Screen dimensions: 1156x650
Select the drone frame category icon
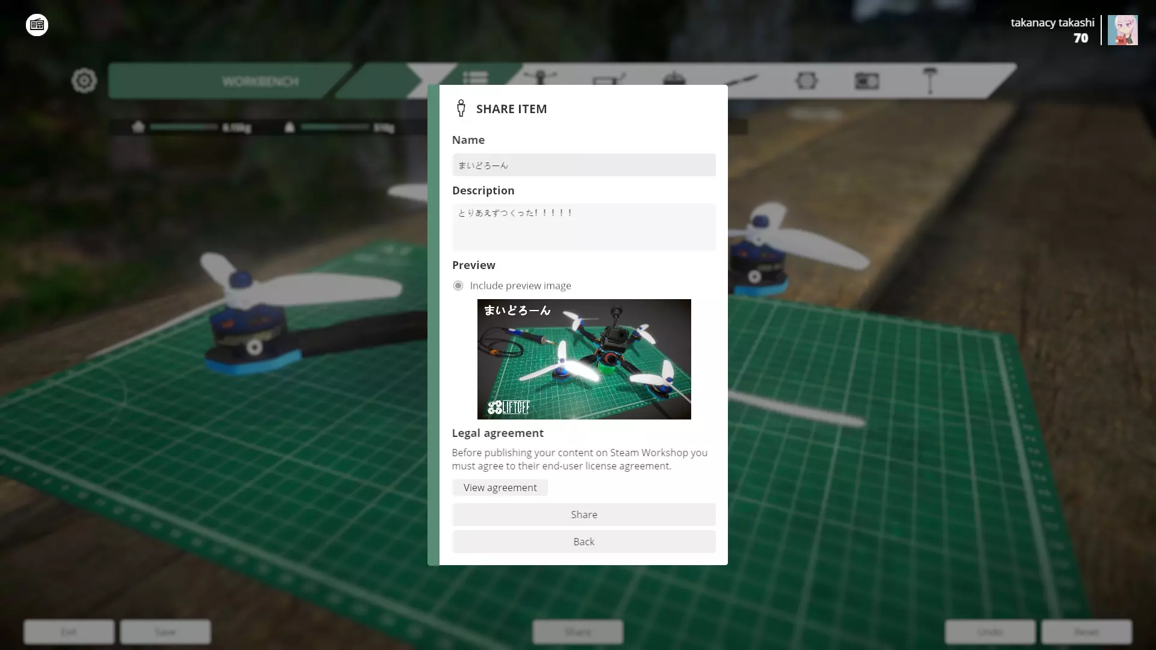(539, 77)
